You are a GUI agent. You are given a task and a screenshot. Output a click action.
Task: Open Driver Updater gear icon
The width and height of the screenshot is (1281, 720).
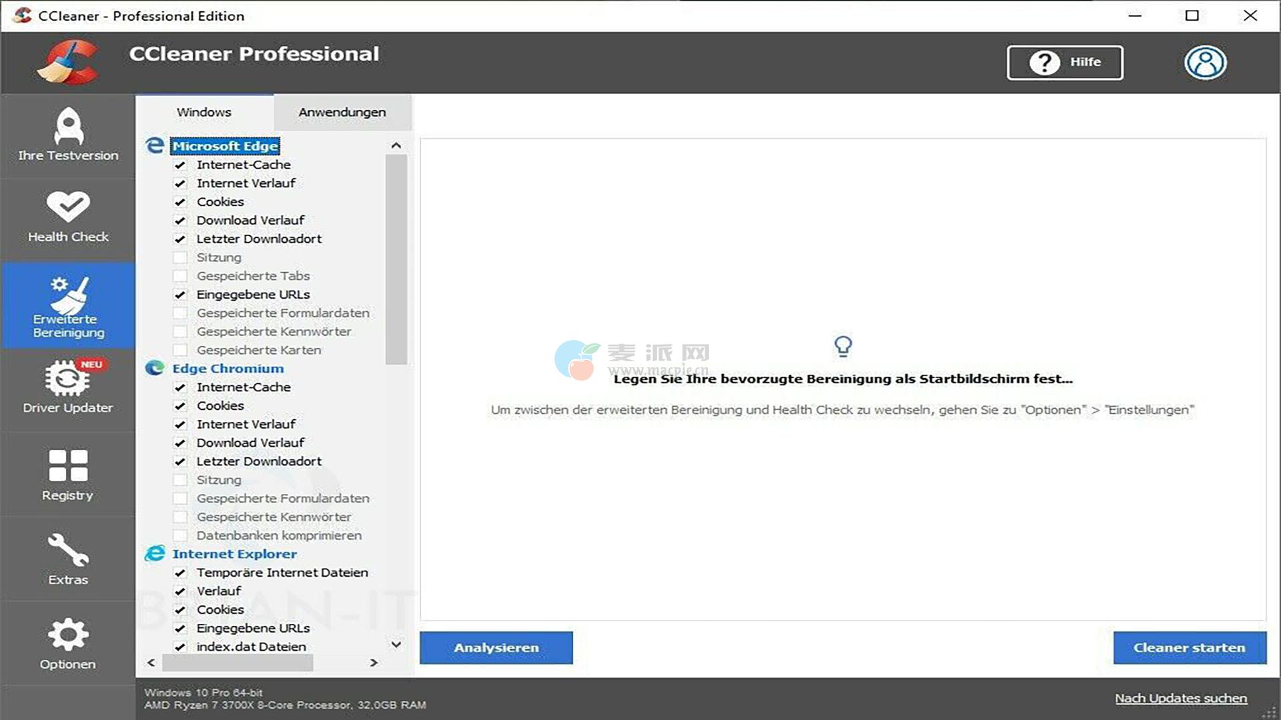point(68,378)
